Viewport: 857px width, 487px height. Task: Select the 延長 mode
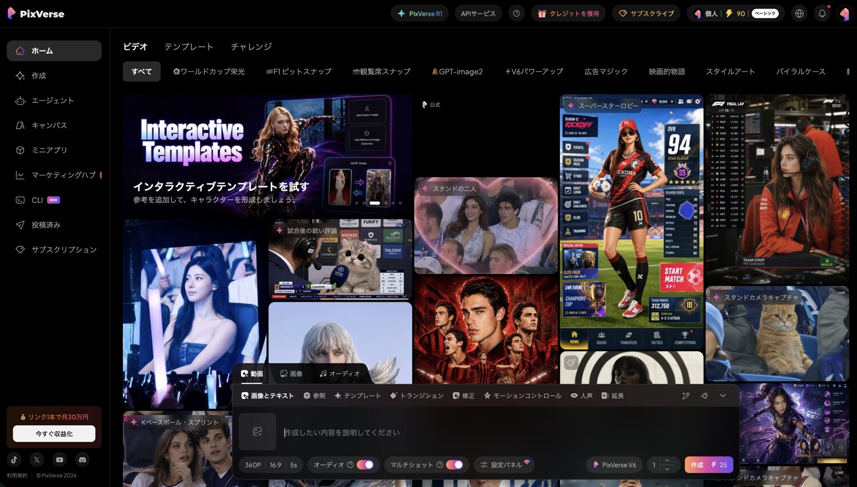coord(612,396)
